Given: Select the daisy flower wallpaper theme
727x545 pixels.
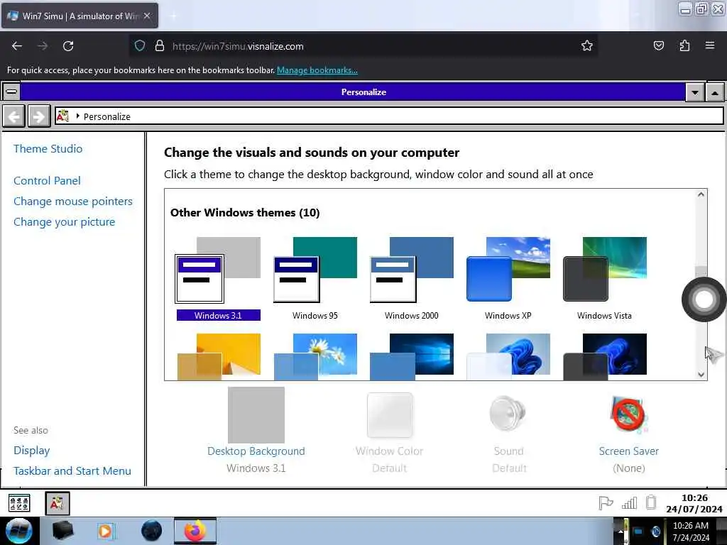Looking at the screenshot, I should [315, 356].
